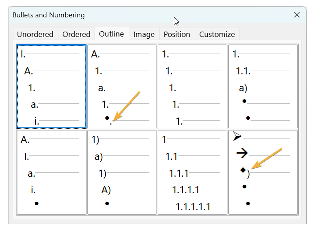The image size is (317, 232).
Task: Go to the Image tab
Action: [144, 34]
